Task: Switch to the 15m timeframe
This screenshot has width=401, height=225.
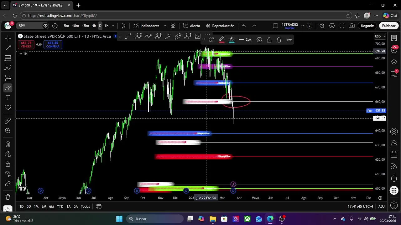Action: coord(86,26)
